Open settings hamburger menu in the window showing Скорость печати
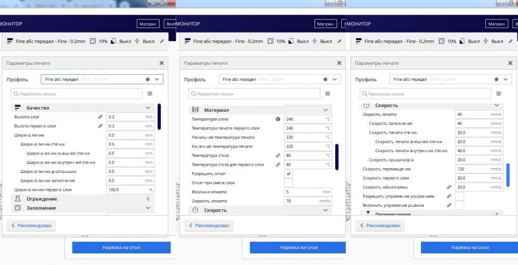This screenshot has width=518, height=265. pos(498,94)
